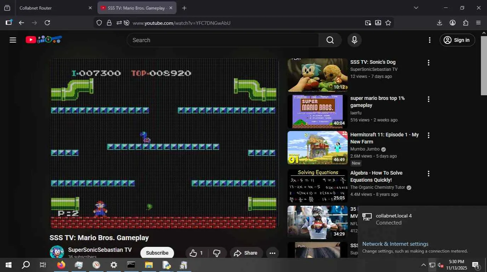Click the YouTube search magnifier button
The image size is (487, 272).
pos(330,40)
